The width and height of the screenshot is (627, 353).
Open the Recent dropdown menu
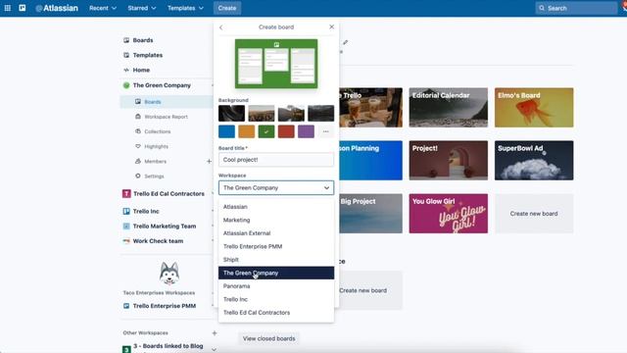[103, 8]
